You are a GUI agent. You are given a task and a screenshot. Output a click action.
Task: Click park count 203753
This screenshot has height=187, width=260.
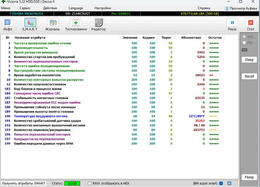[x=199, y=130]
